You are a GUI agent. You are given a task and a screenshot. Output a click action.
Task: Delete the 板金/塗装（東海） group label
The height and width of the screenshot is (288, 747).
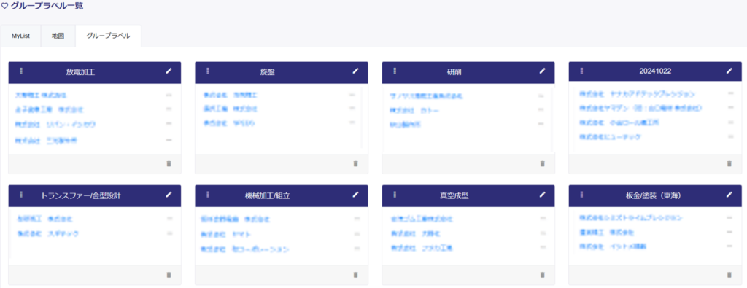coord(729,275)
